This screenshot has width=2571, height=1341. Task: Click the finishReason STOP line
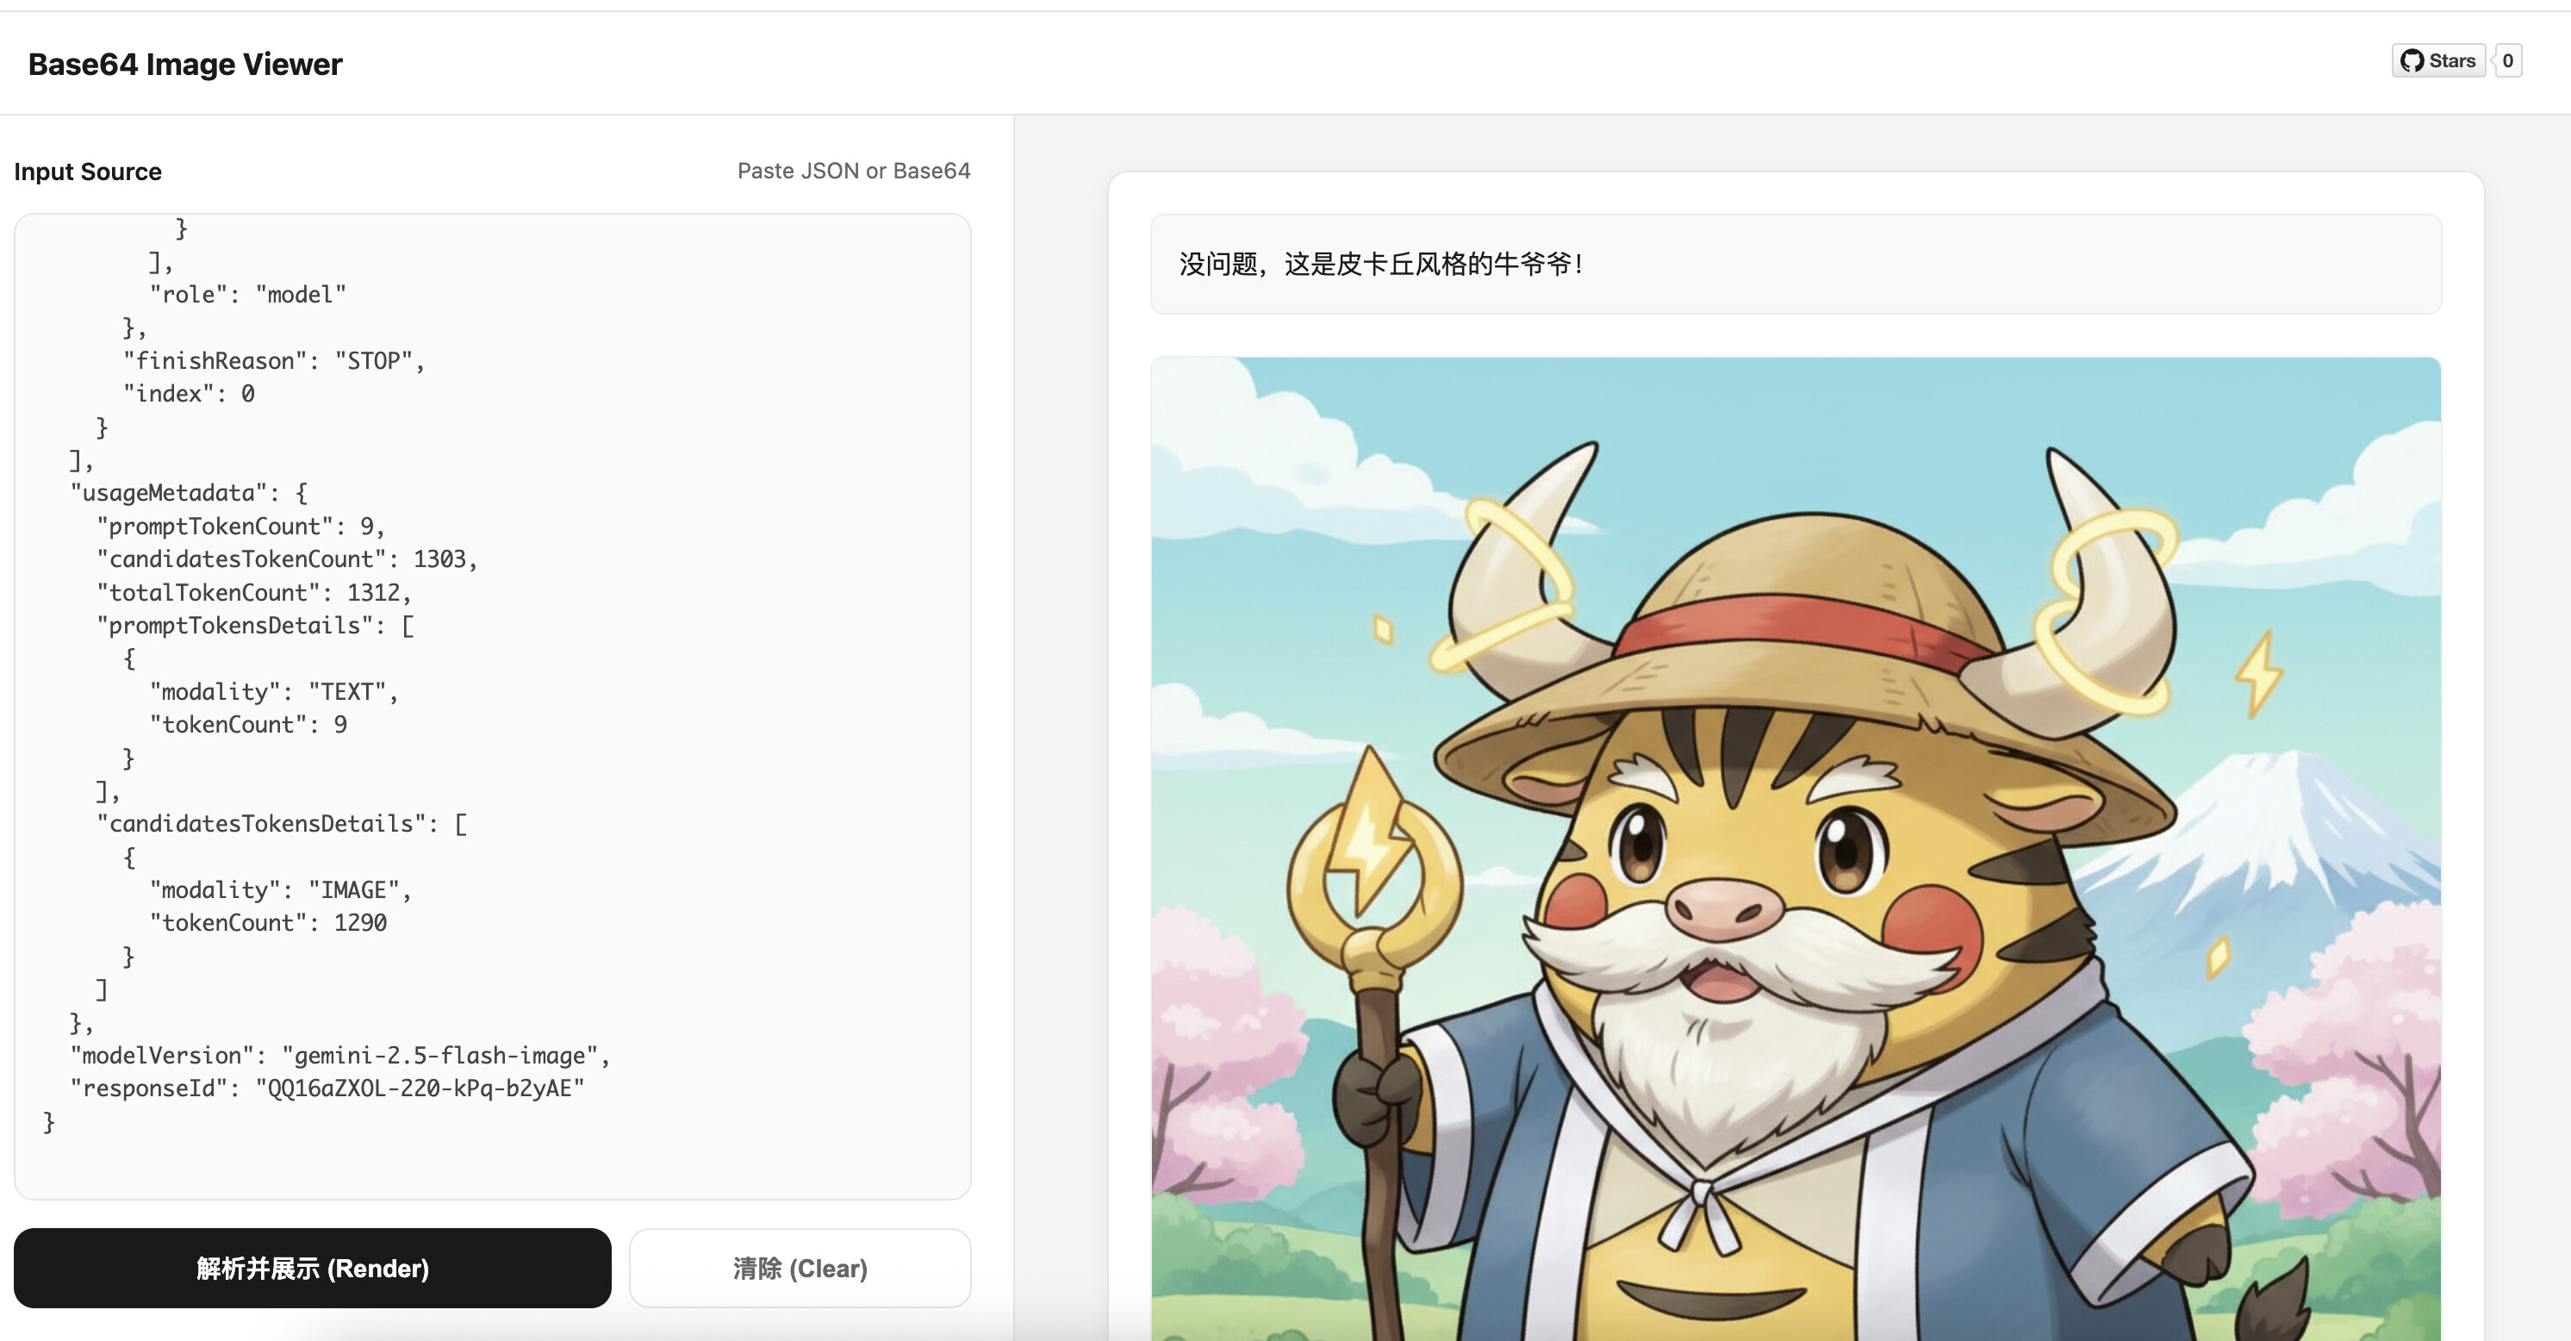tap(273, 360)
